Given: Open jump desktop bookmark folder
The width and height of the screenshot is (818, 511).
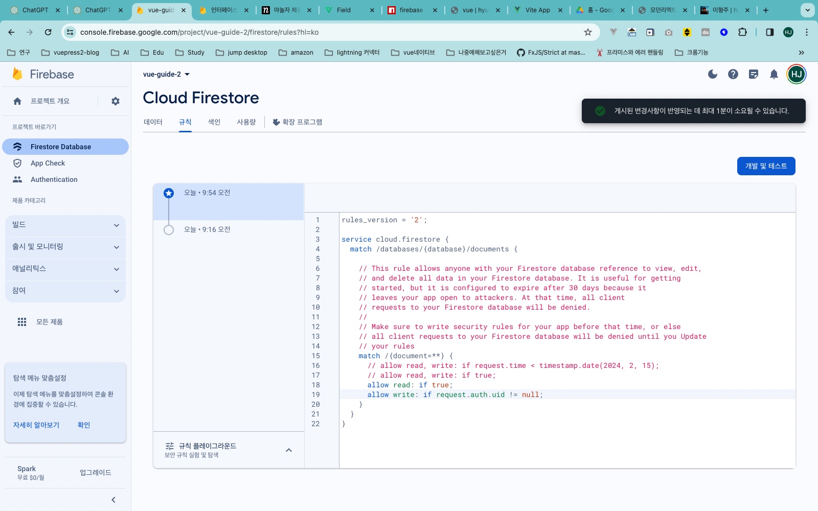Looking at the screenshot, I should 241,52.
